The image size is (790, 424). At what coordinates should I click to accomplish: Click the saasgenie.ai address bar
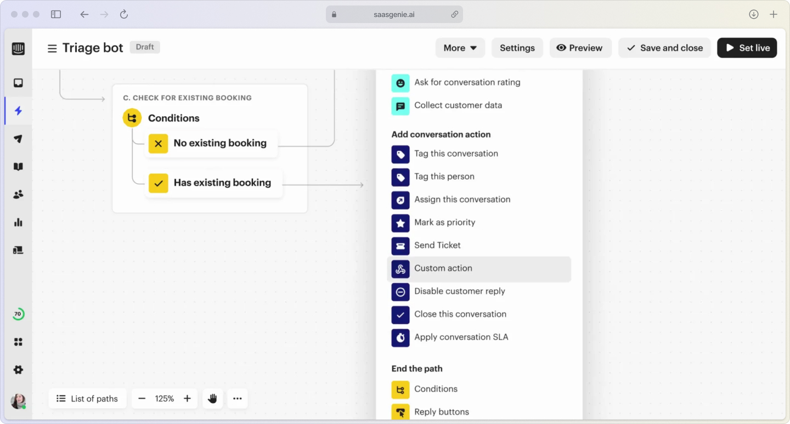coord(394,14)
